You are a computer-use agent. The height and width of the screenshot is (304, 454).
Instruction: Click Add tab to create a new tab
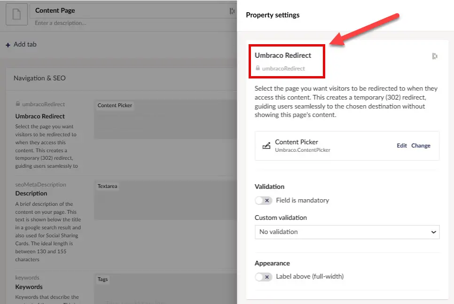click(24, 44)
